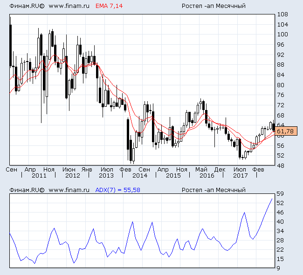
Task: Click the 2015 year label on time axis
Action: click(173, 175)
